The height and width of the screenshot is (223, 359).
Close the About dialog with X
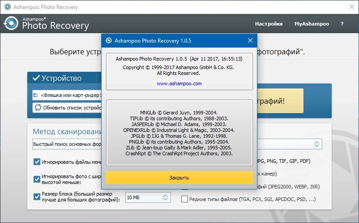[250, 40]
